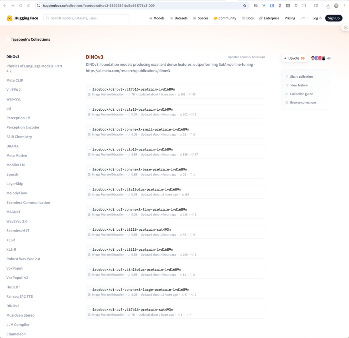Image resolution: width=349 pixels, height=338 pixels.
Task: Open the facebook's Collections header link
Action: coord(30,39)
